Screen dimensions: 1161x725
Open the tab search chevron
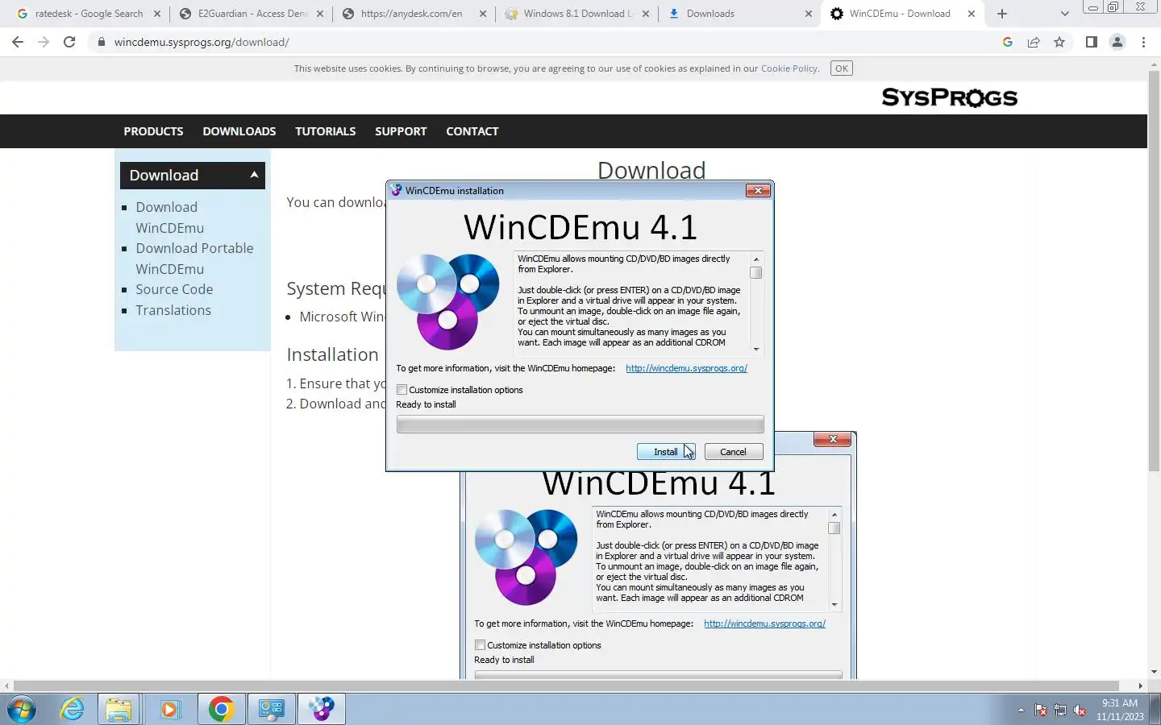coord(1064,14)
